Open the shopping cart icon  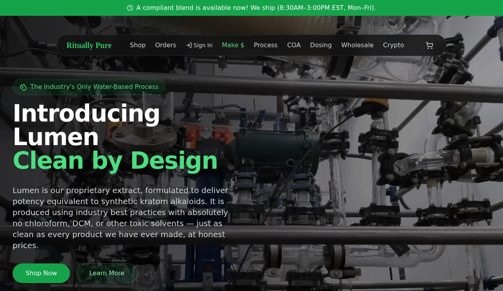coord(429,45)
